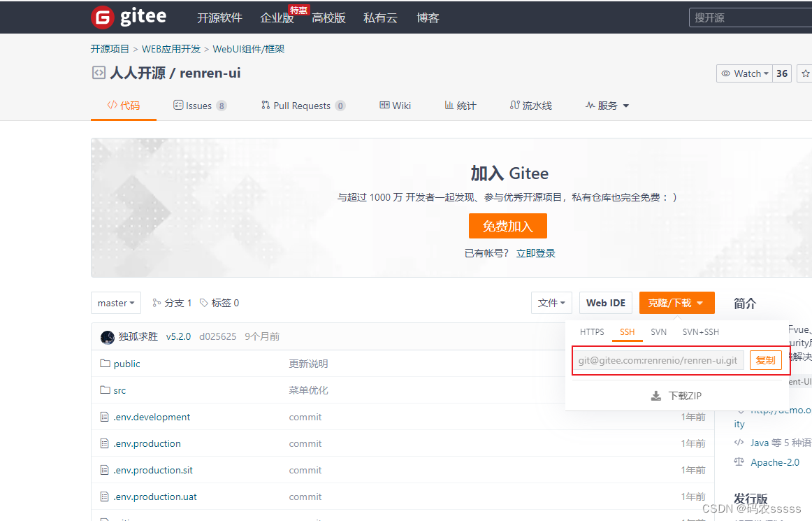The width and height of the screenshot is (812, 521).
Task: Toggle the 克隆/下载 dropdown button
Action: click(x=677, y=303)
